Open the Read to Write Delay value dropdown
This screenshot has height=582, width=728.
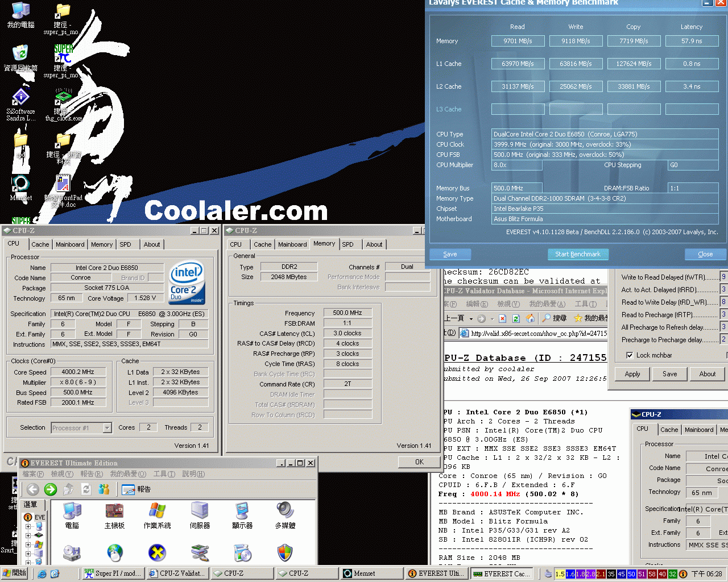724,302
